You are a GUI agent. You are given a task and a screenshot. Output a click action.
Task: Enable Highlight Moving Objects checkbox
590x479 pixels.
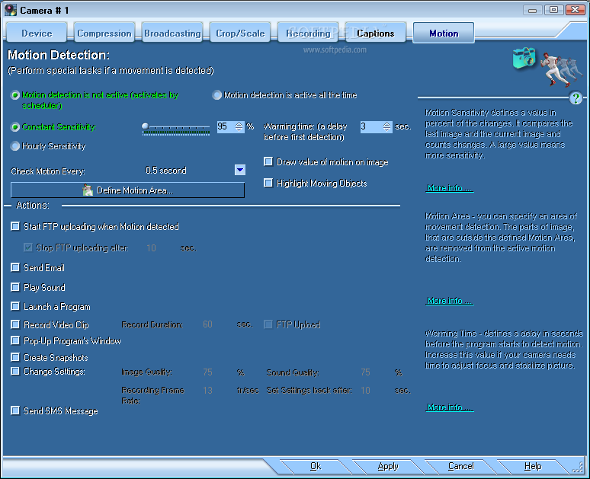point(268,183)
